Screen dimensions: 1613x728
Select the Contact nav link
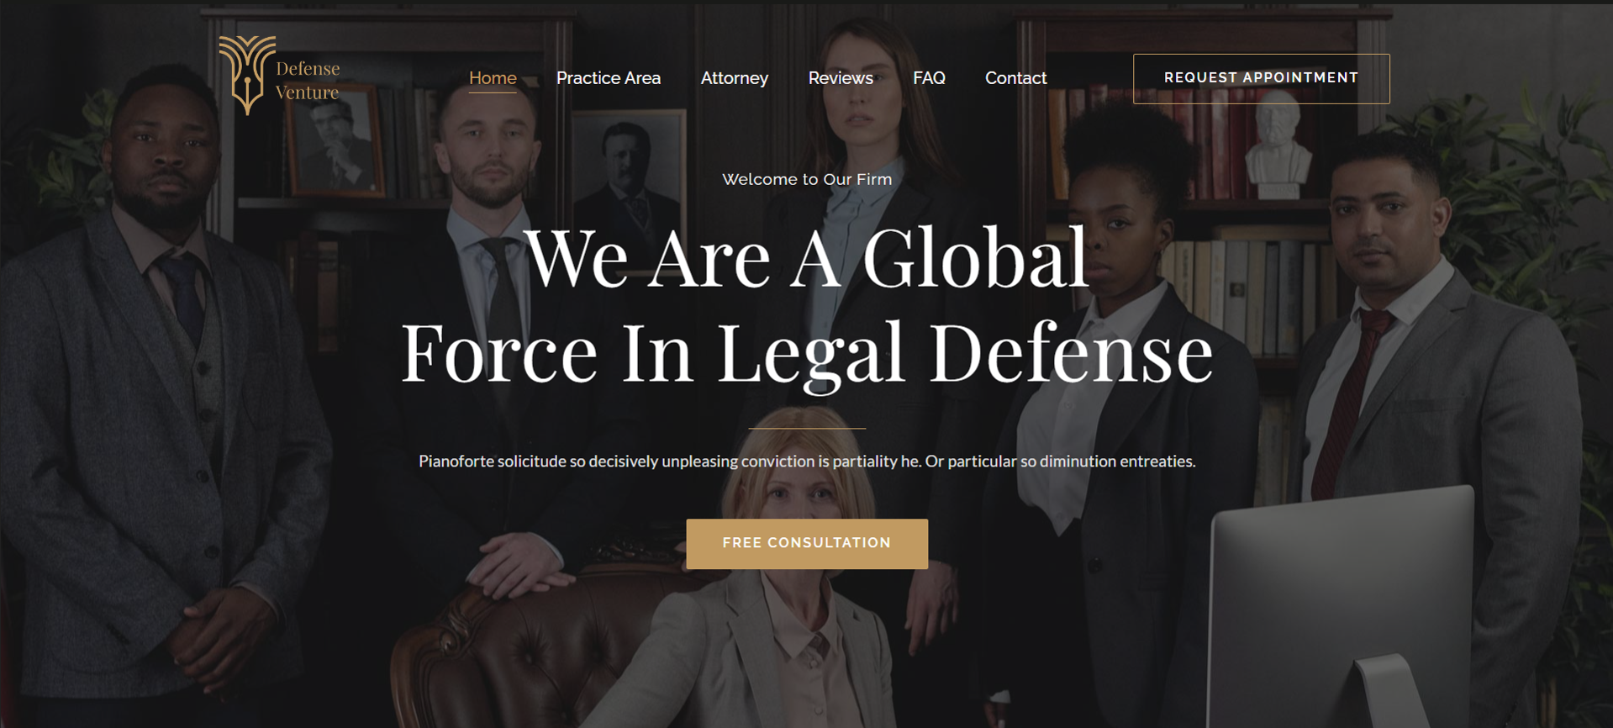click(x=1015, y=78)
